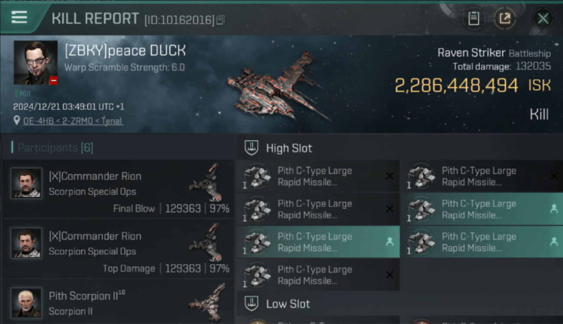Copy the kill report ID number
This screenshot has width=563, height=324.
click(220, 20)
